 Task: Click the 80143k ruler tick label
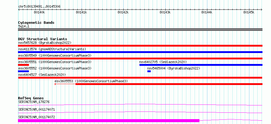165,12
